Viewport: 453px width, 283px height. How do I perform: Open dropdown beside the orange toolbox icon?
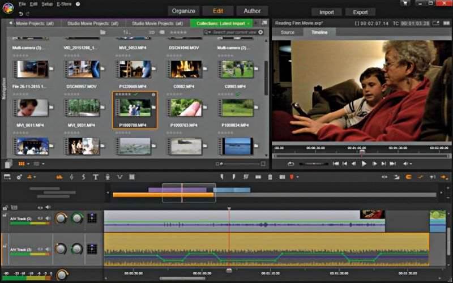35,177
